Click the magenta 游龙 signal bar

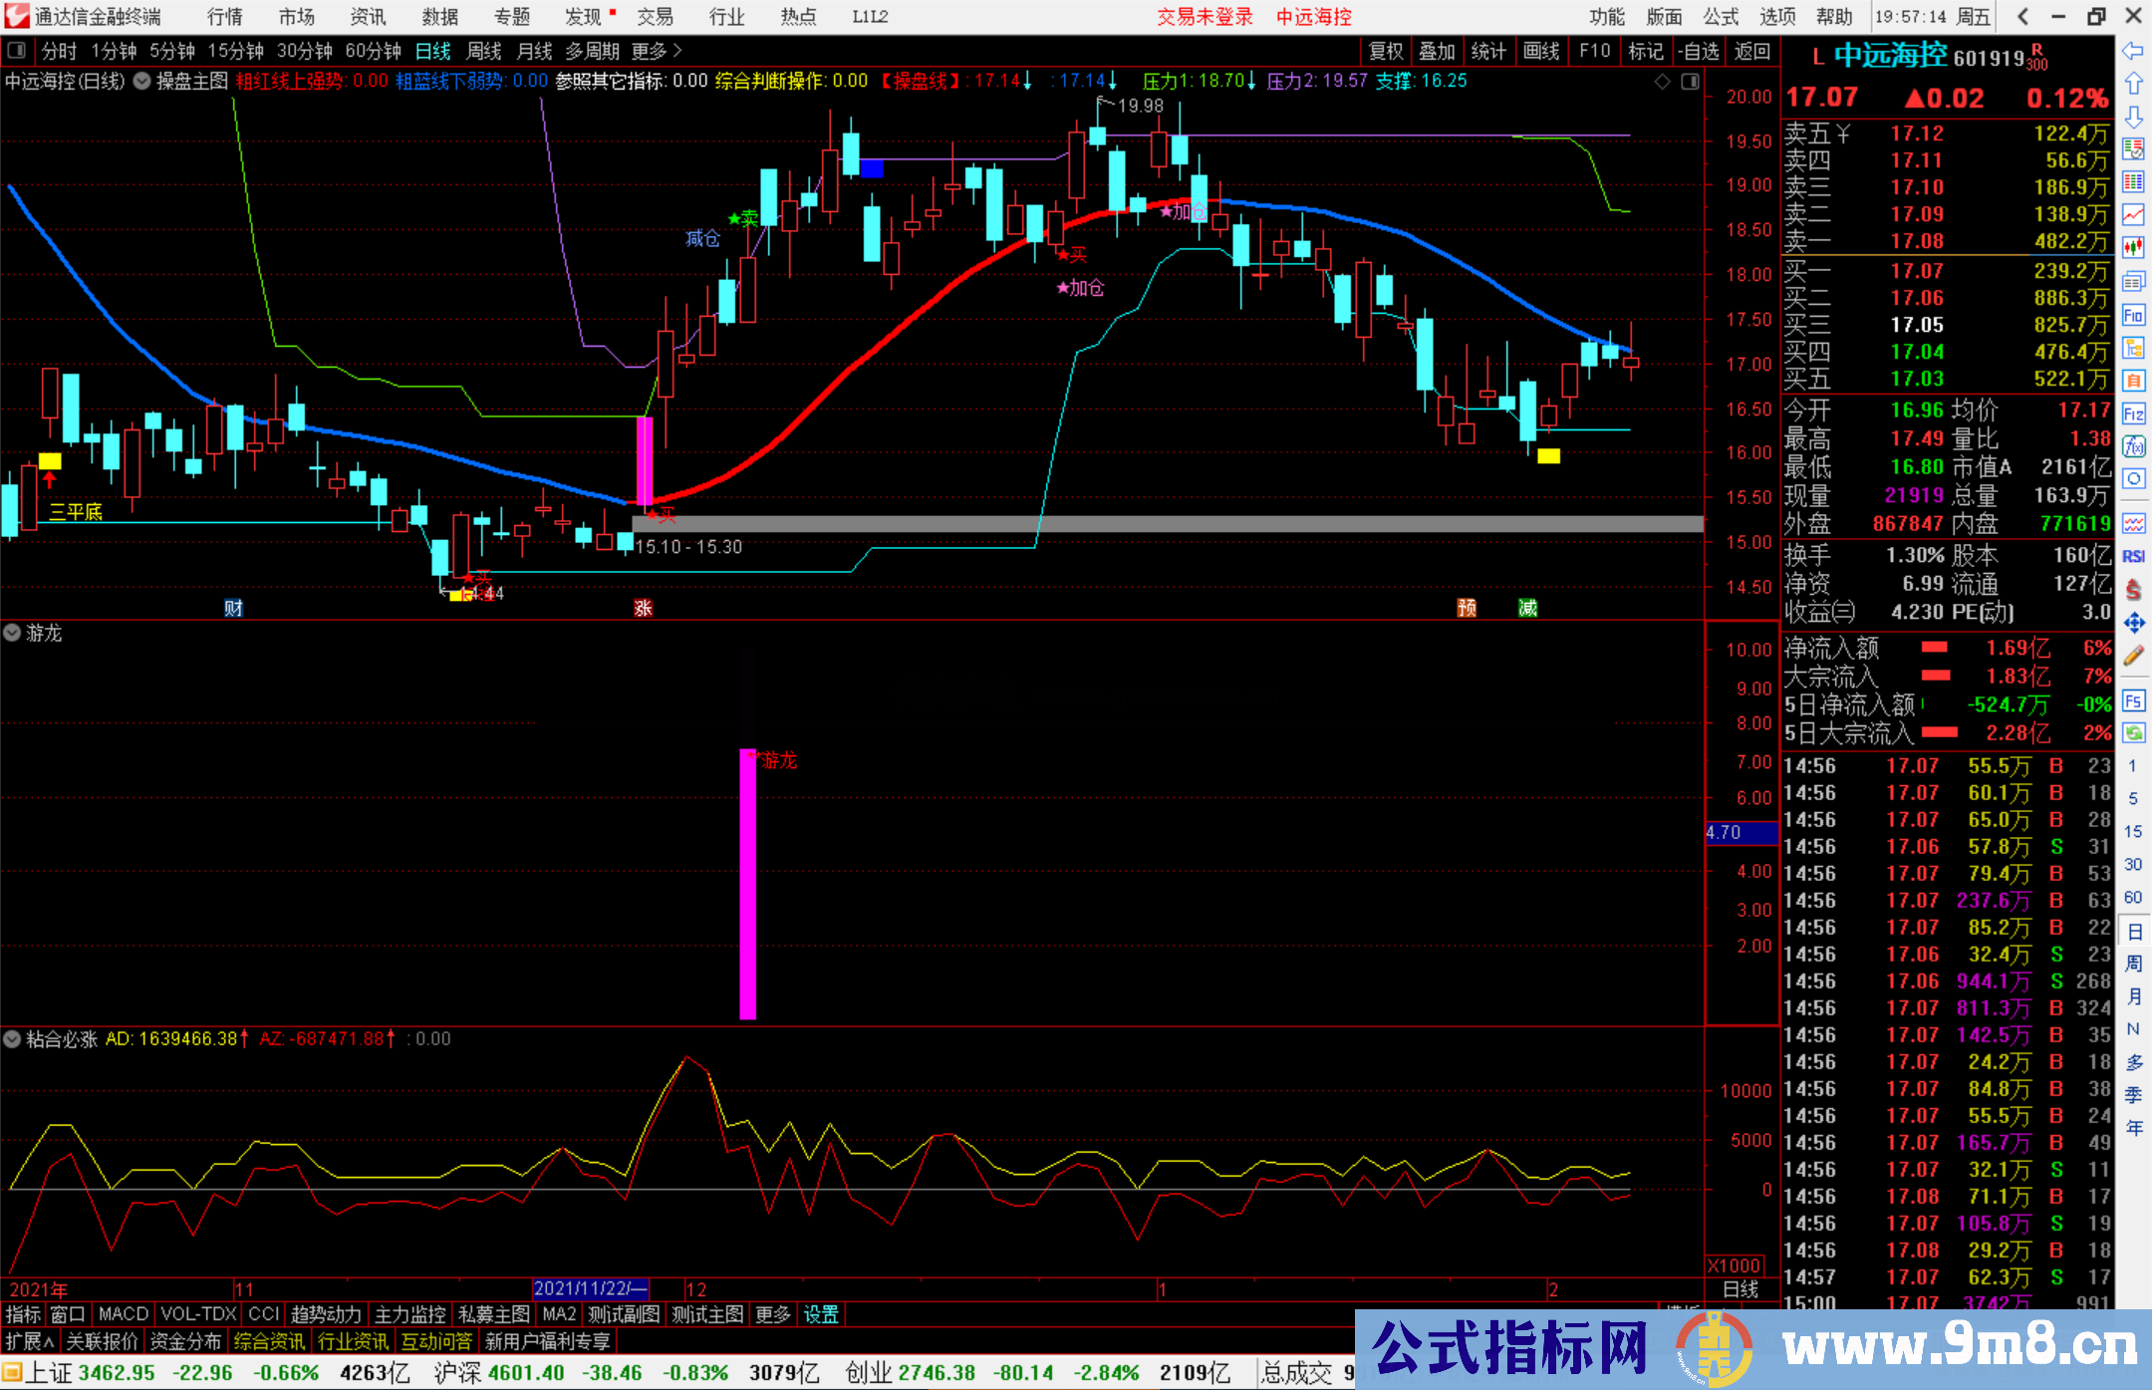[747, 883]
